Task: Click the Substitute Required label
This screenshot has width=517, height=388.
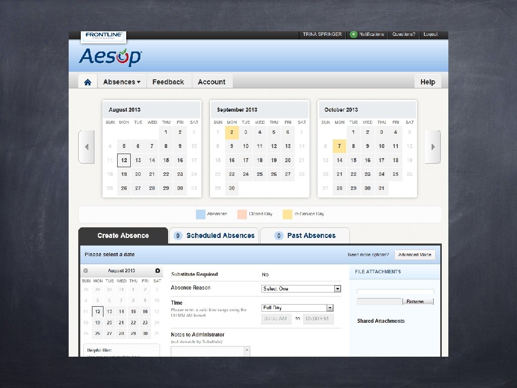Action: coord(194,274)
